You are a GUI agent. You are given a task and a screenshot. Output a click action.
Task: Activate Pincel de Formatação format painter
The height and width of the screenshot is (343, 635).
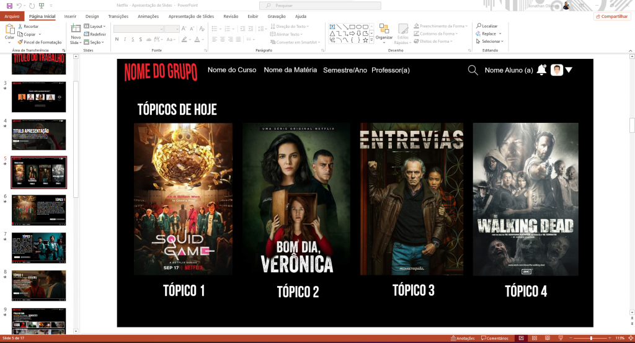coord(39,42)
